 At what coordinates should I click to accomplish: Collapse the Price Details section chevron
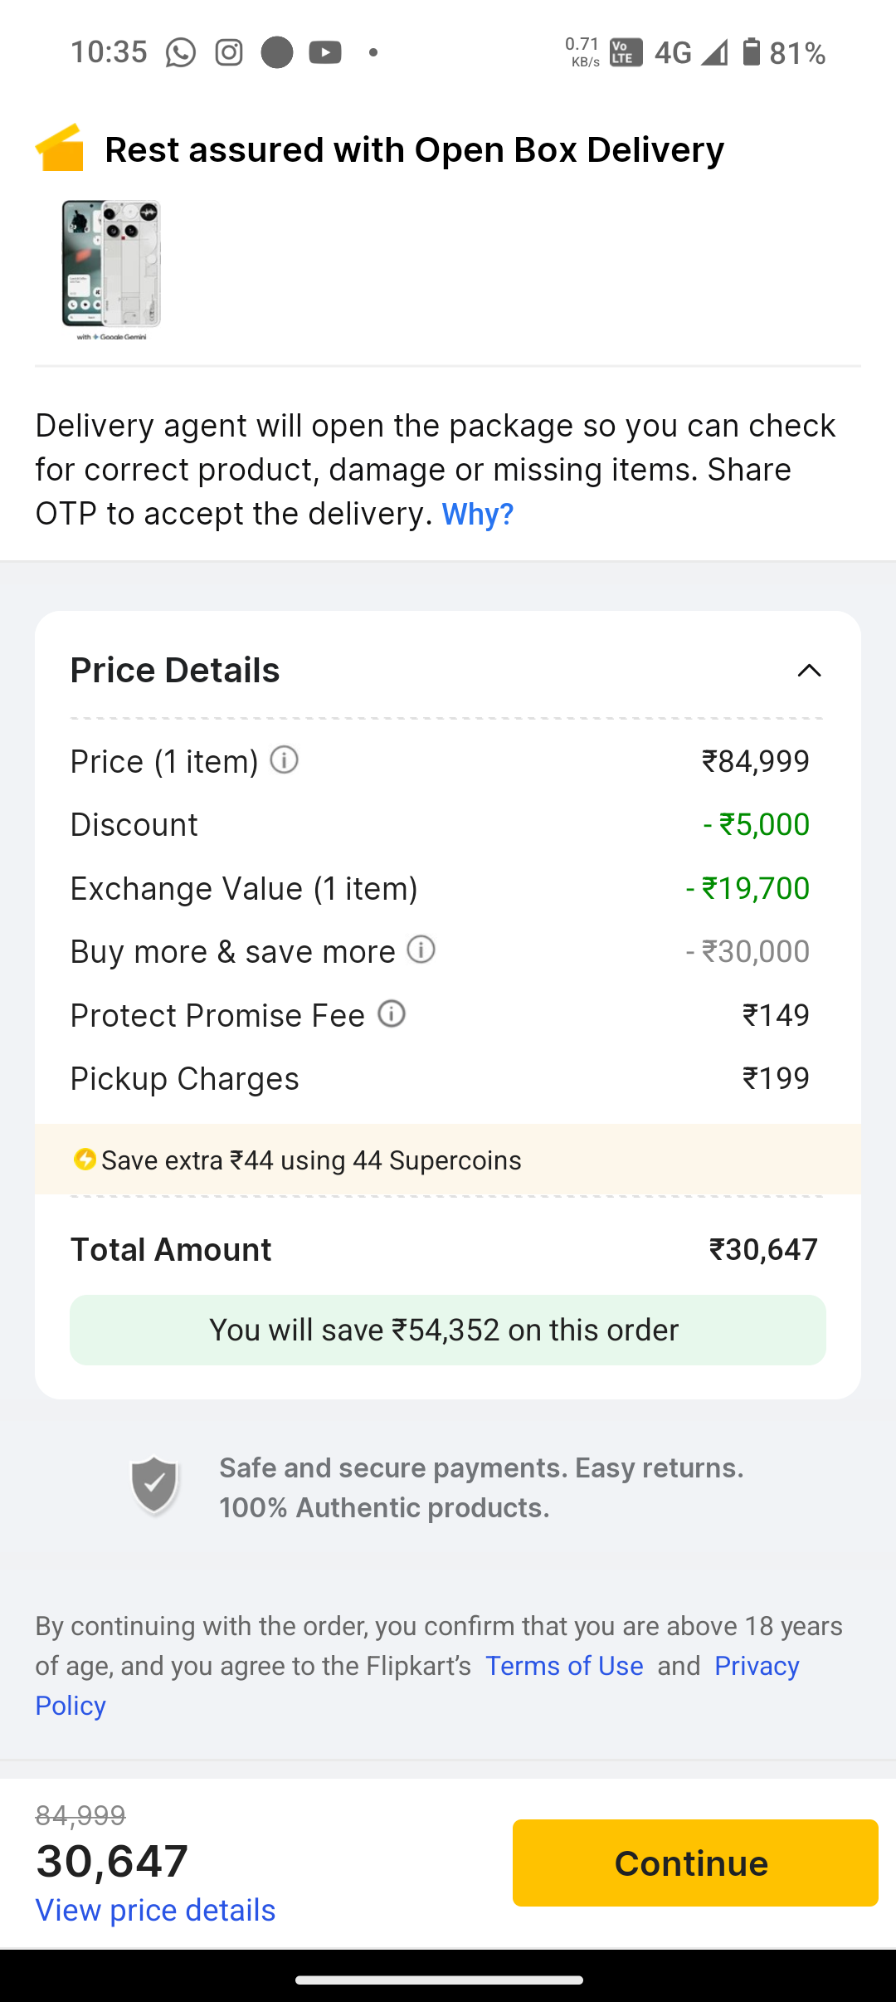(809, 671)
